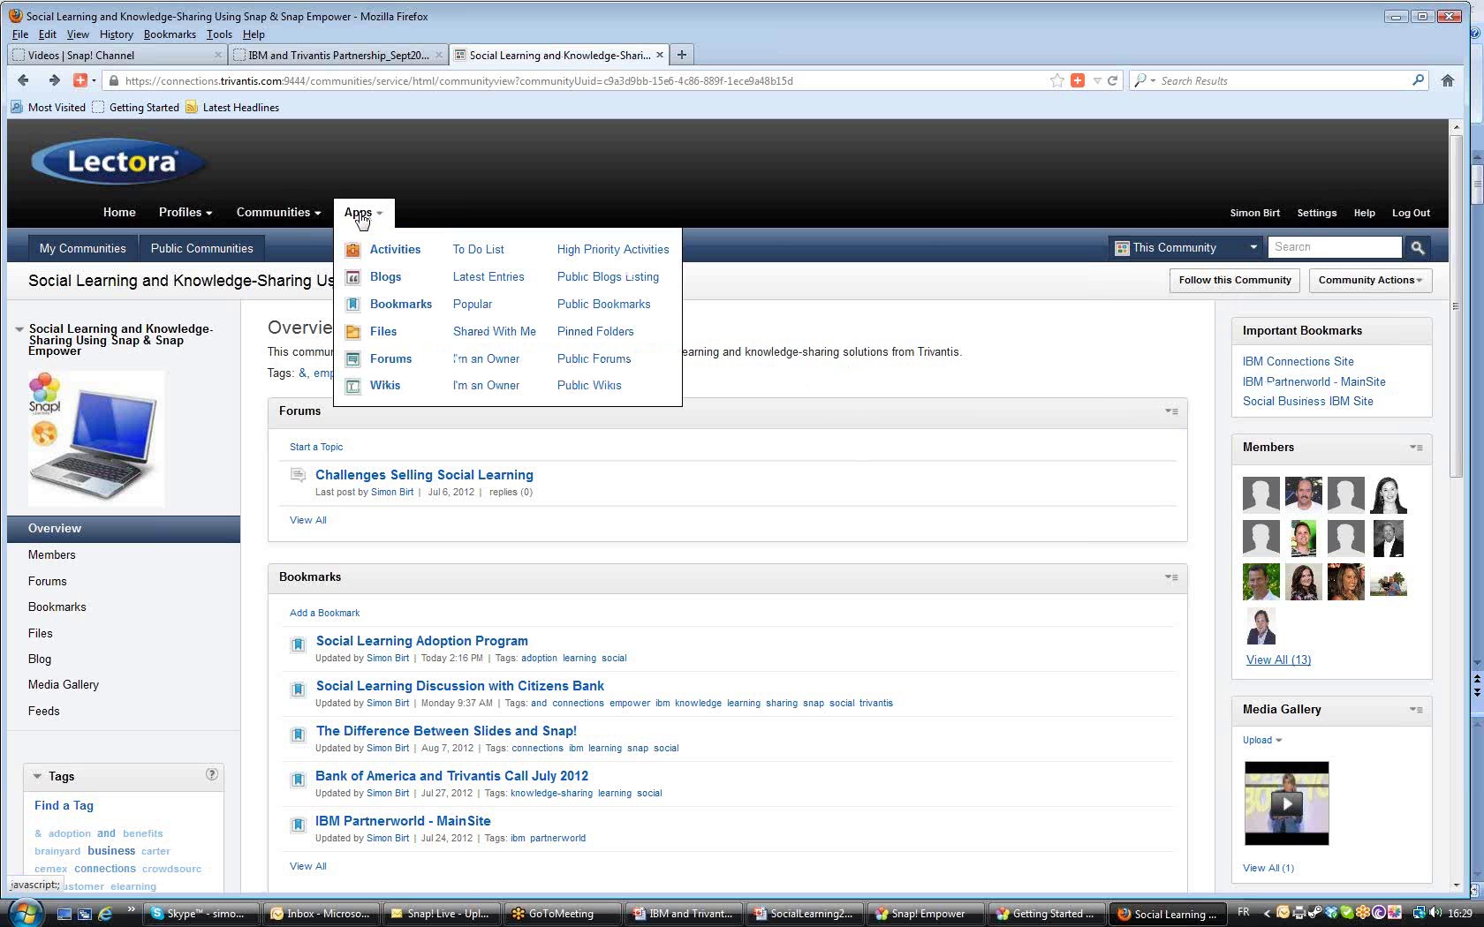Open the This Community search scope dropdown
The width and height of the screenshot is (1484, 927).
click(1185, 248)
